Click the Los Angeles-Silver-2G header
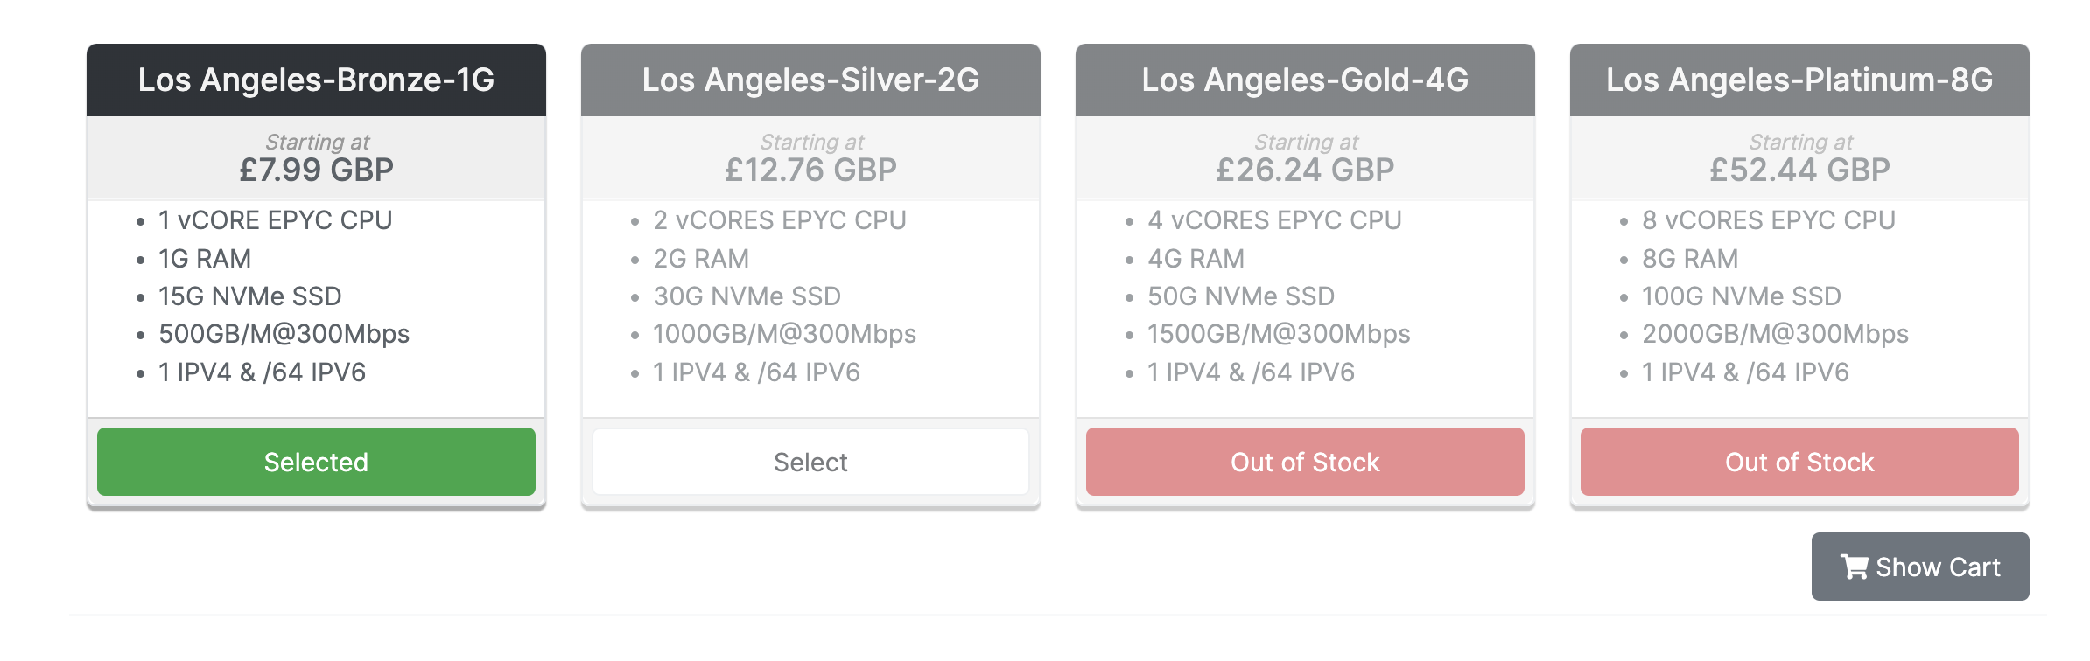The height and width of the screenshot is (661, 2090). [810, 80]
